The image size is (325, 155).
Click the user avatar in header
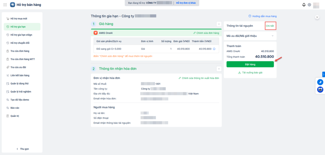pos(316,5)
